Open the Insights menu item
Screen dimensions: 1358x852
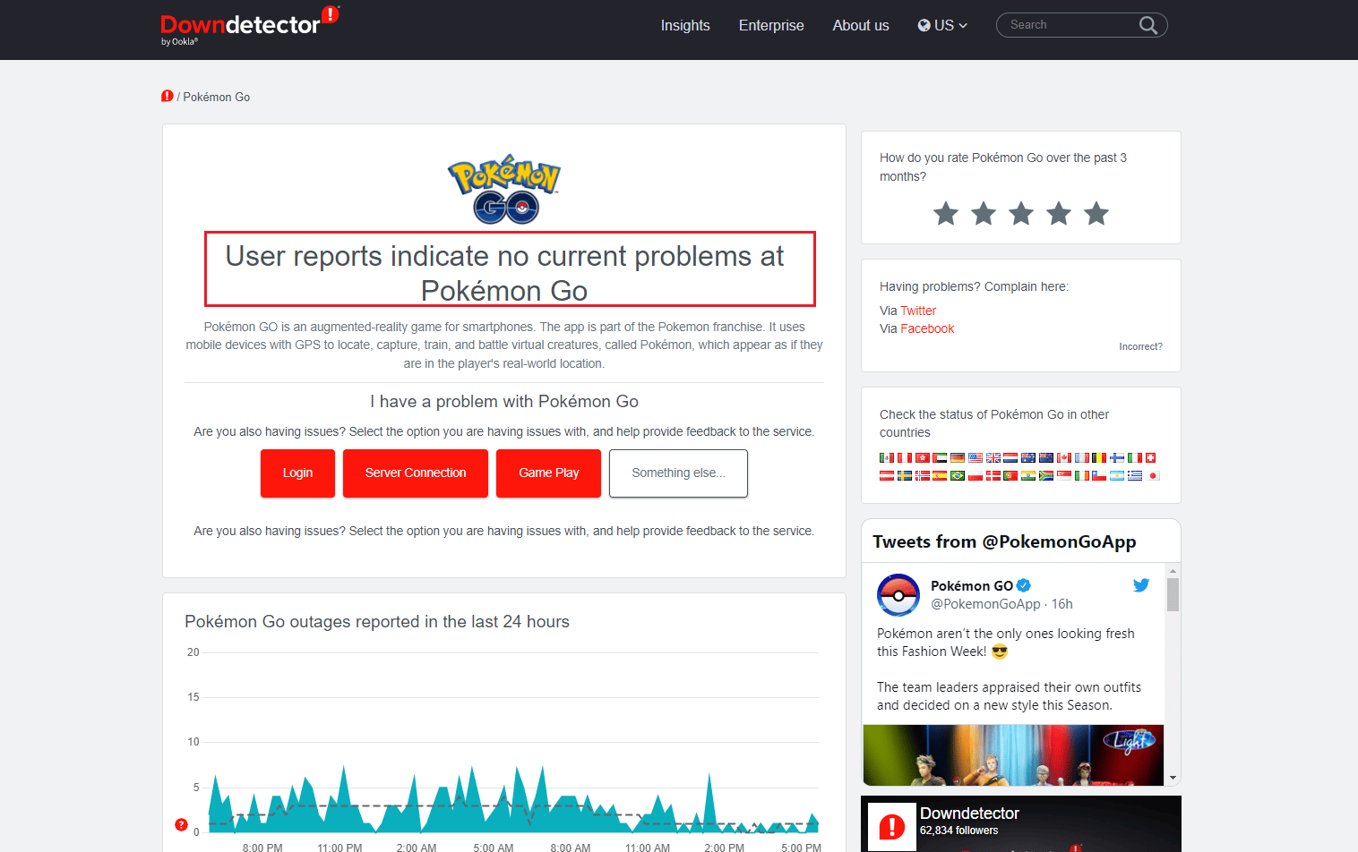click(685, 25)
